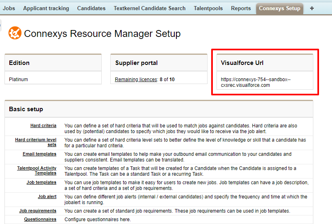The height and width of the screenshot is (224, 332).
Task: Click the Hard criterium level sets description text
Action: [185, 142]
